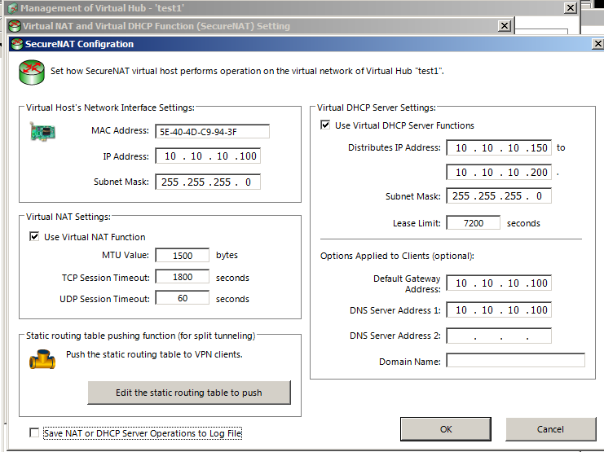The height and width of the screenshot is (452, 604).
Task: Click the Management of Virtual Hub title icon
Action: pos(13,7)
